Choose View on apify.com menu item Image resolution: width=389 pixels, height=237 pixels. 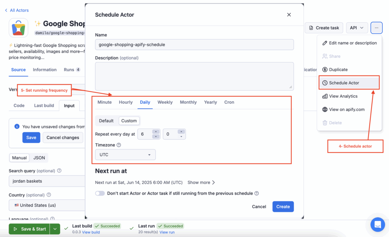click(x=349, y=110)
